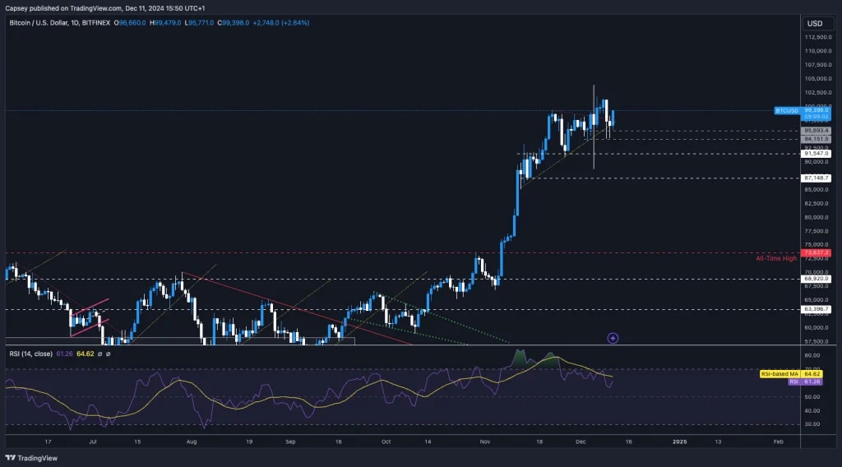The width and height of the screenshot is (842, 467).
Task: Click the Aug label on time axis
Action: pyautogui.click(x=191, y=442)
